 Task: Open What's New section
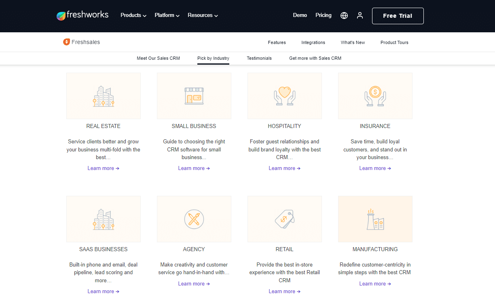(x=353, y=42)
